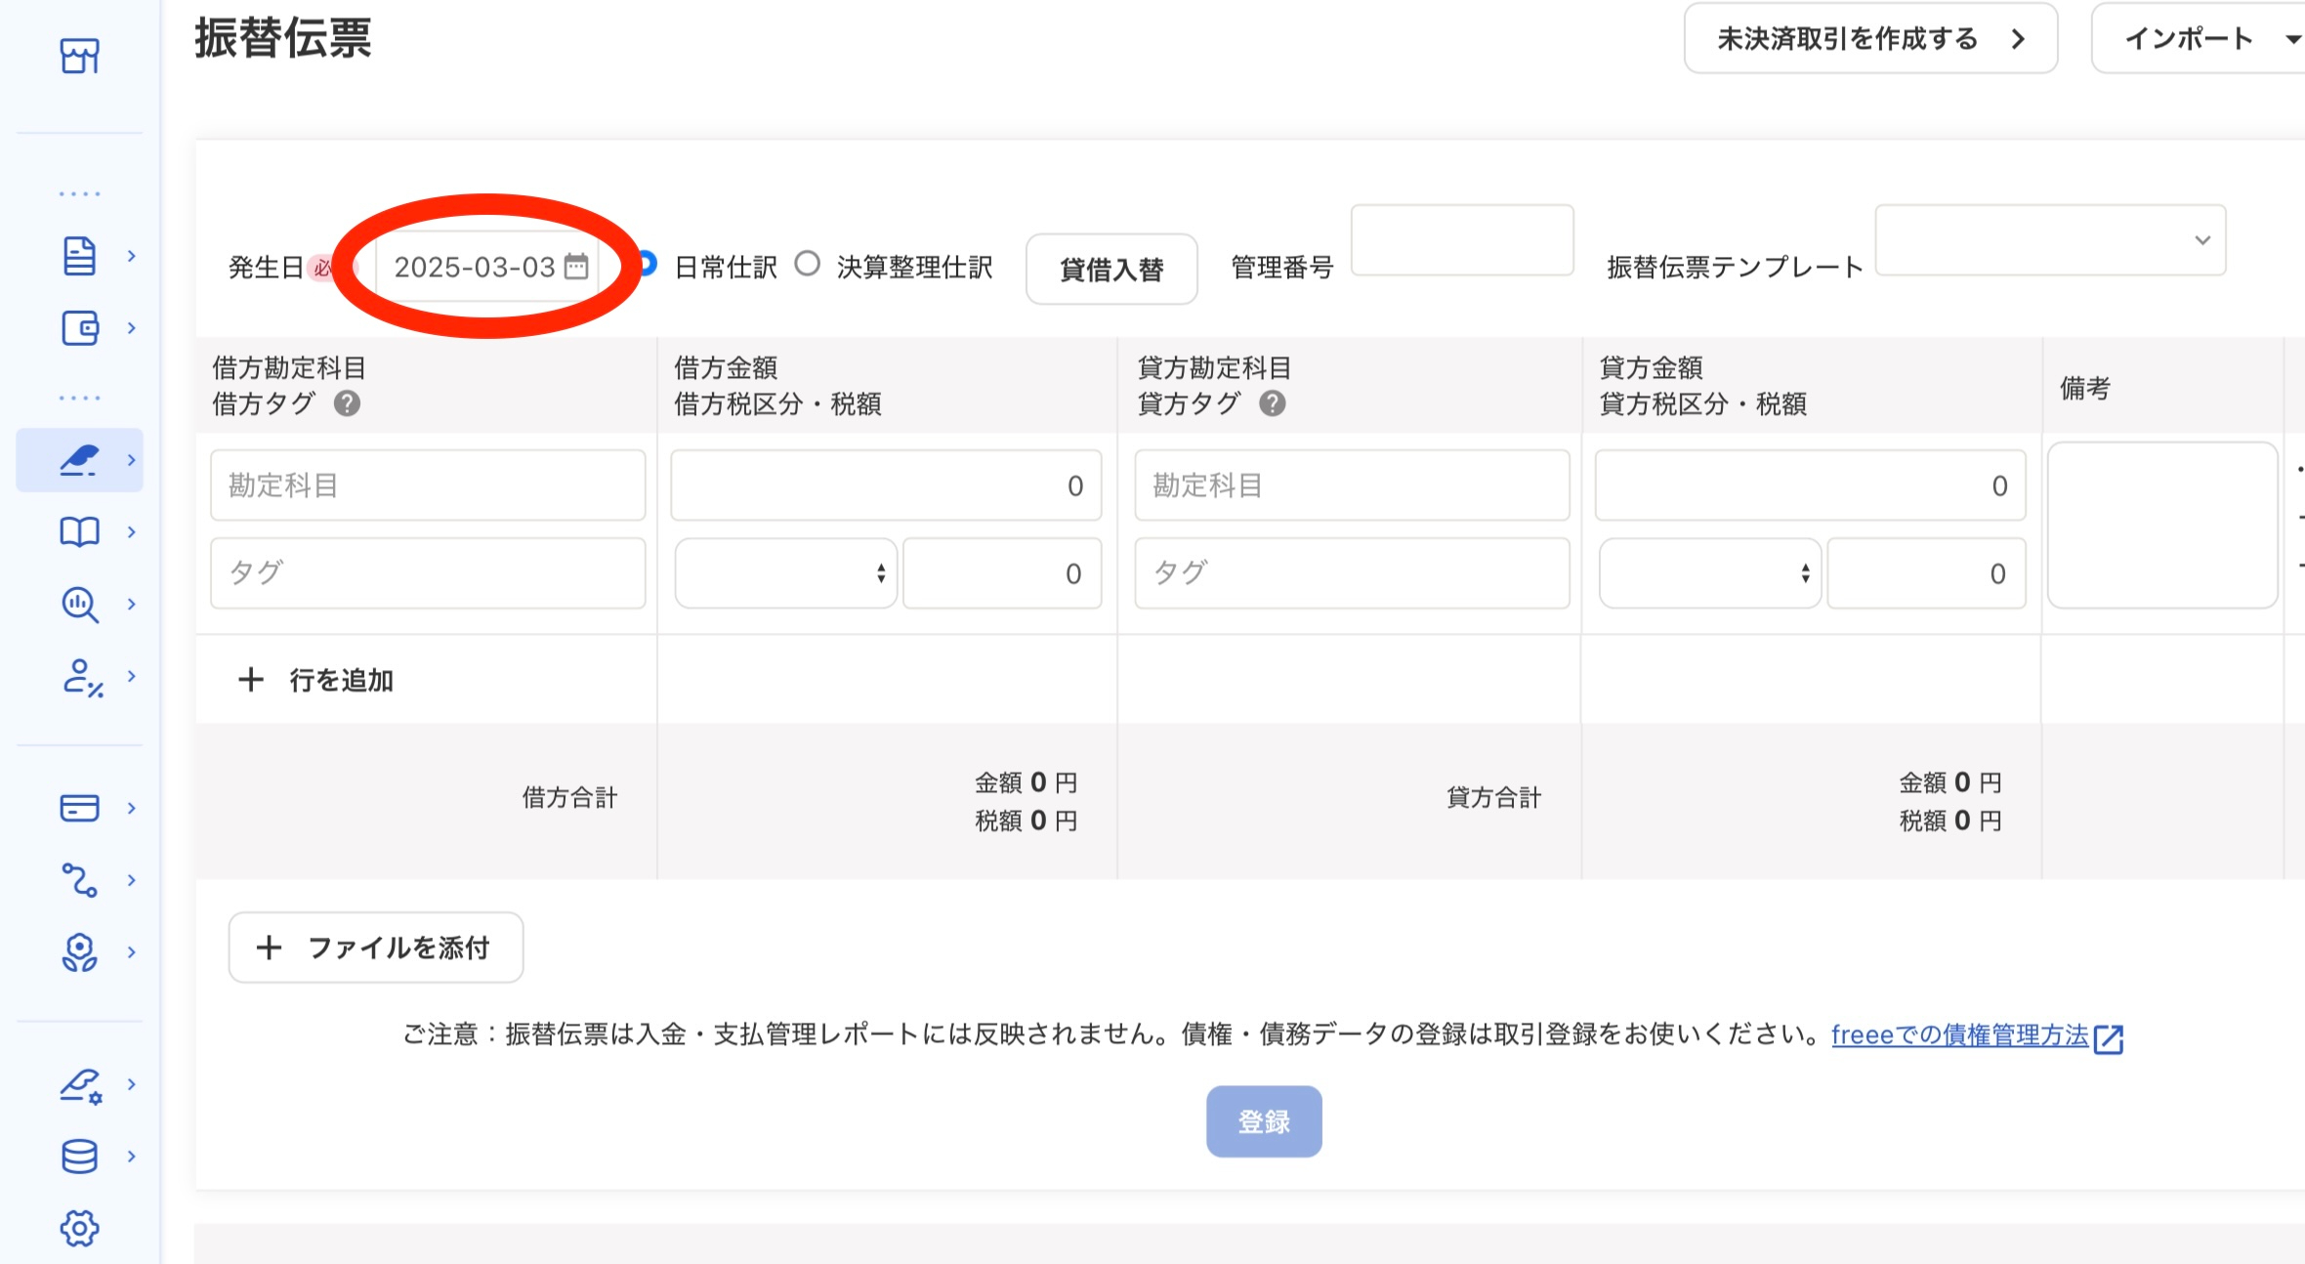The width and height of the screenshot is (2305, 1264).
Task: Open the open-book ledger sidebar icon
Action: click(x=79, y=532)
